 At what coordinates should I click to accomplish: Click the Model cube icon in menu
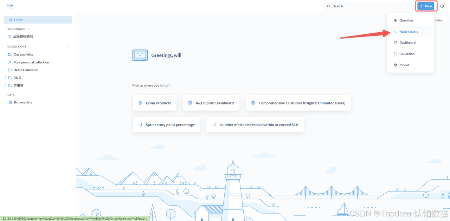395,65
